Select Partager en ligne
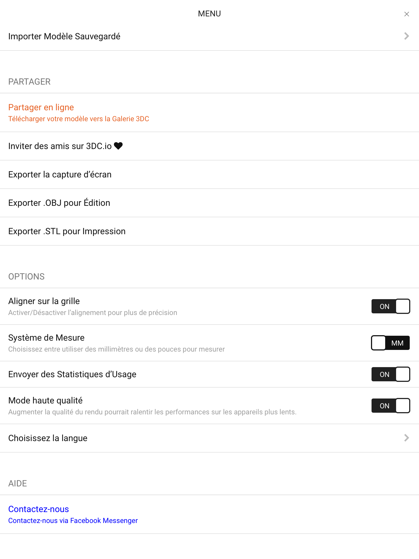 (x=209, y=112)
